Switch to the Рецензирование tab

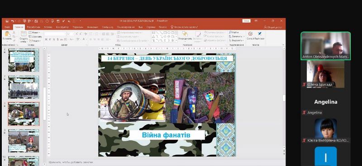click(x=126, y=27)
